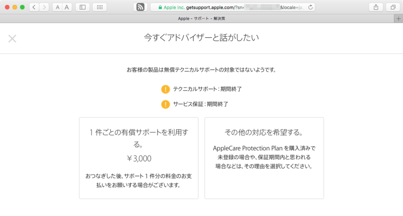The height and width of the screenshot is (216, 403).
Task: Click message お客様の製品は無償テクニカルサポートの対象ではないようです
Action: pyautogui.click(x=201, y=70)
